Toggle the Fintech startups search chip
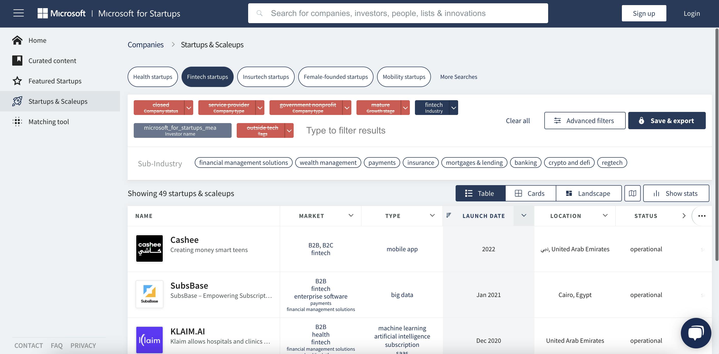 207,77
